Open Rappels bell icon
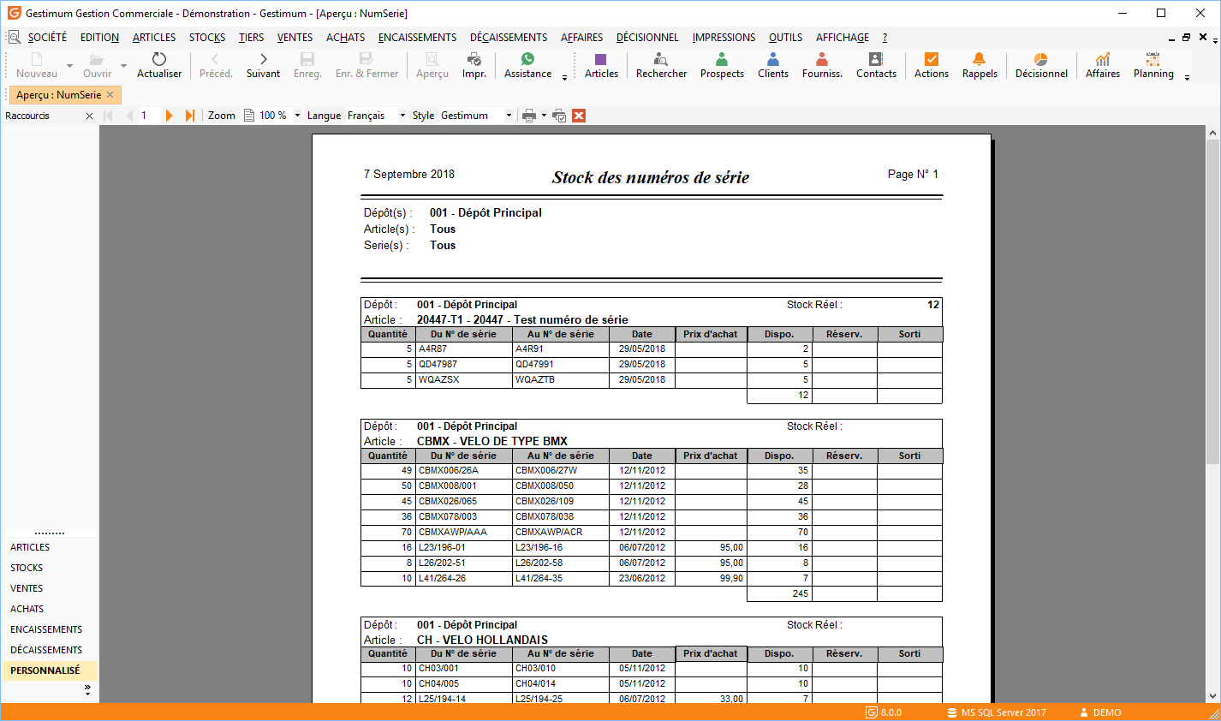Screen dimensions: 1221x721 coord(980,59)
